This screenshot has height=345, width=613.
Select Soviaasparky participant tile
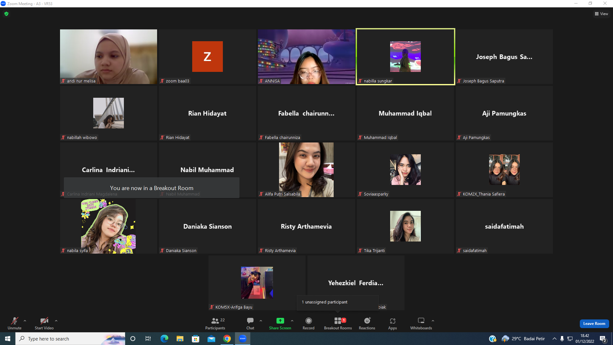405,170
